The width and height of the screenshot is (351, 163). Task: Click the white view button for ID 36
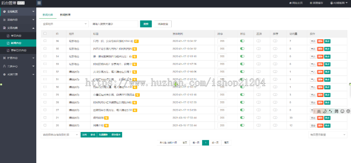[x=313, y=41]
